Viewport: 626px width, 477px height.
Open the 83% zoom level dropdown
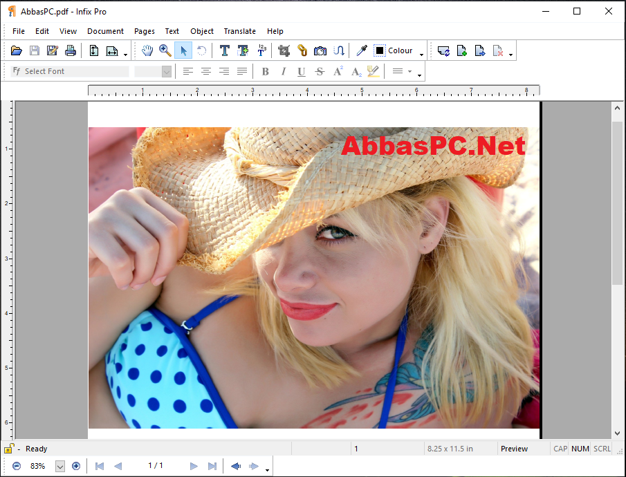coord(60,466)
